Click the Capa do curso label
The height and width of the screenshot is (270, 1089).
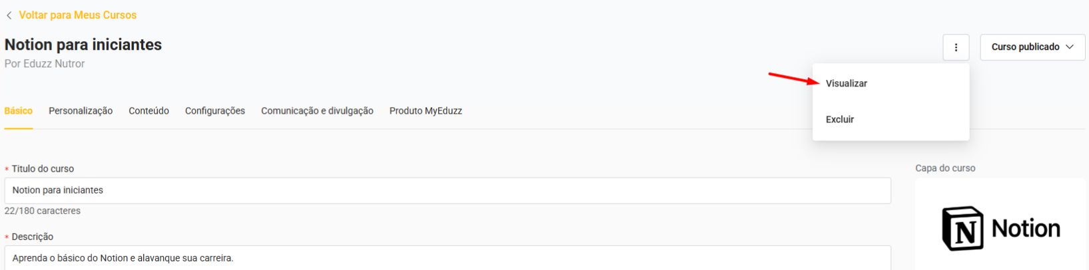coord(945,168)
